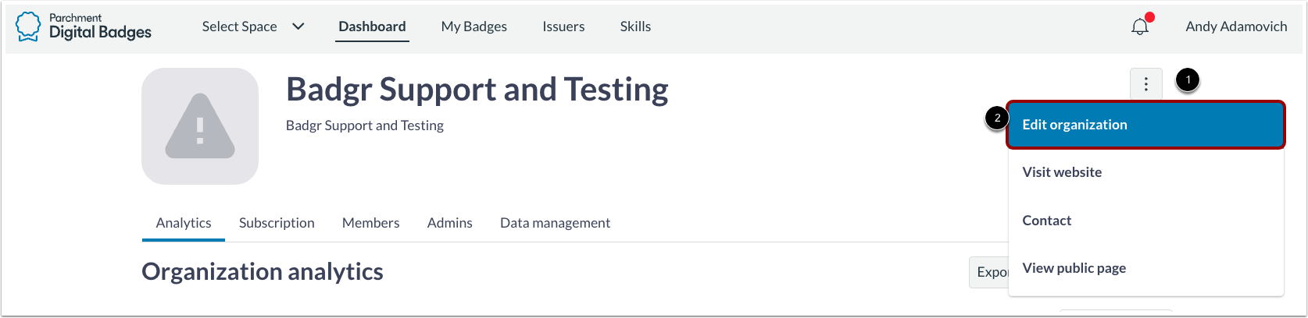Click the organization placeholder warning image

(x=200, y=126)
